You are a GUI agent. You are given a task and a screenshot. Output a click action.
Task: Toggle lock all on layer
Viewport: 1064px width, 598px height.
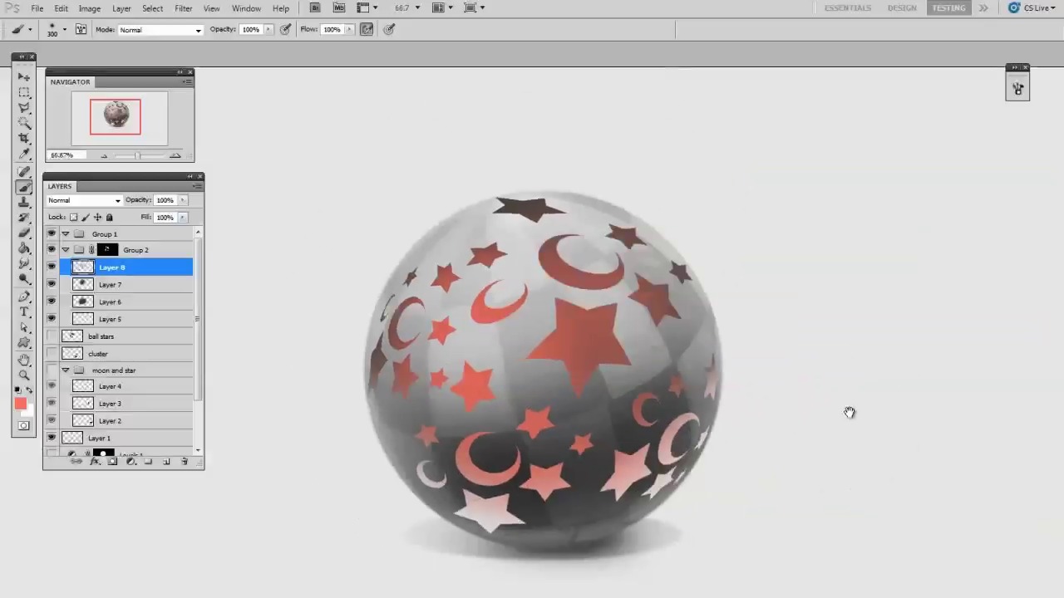(x=109, y=218)
